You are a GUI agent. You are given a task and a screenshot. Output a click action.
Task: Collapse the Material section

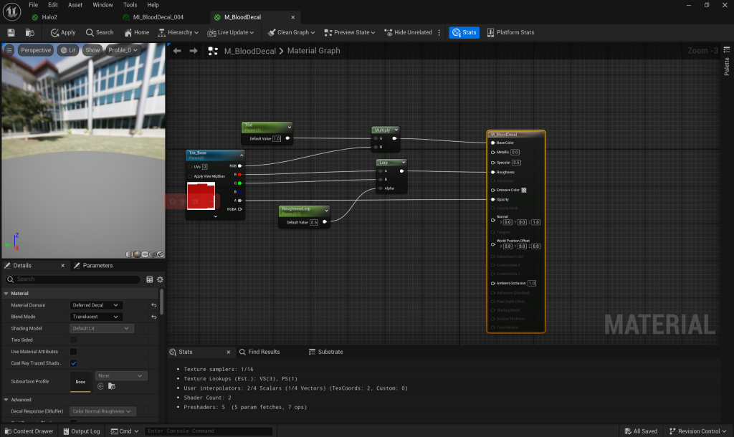point(6,294)
